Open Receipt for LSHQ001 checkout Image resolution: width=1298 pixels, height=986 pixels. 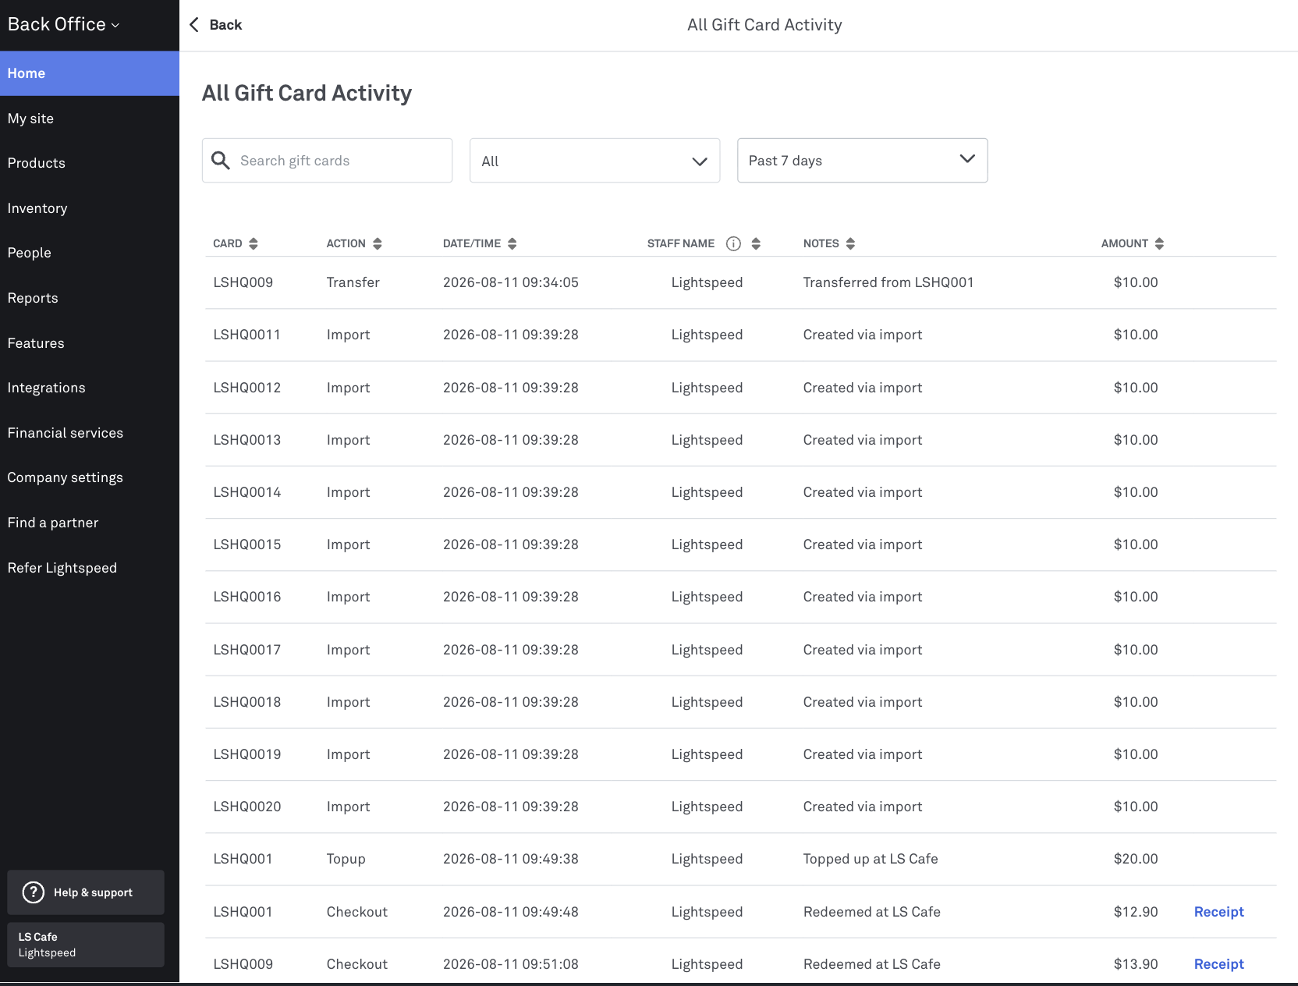click(x=1218, y=912)
